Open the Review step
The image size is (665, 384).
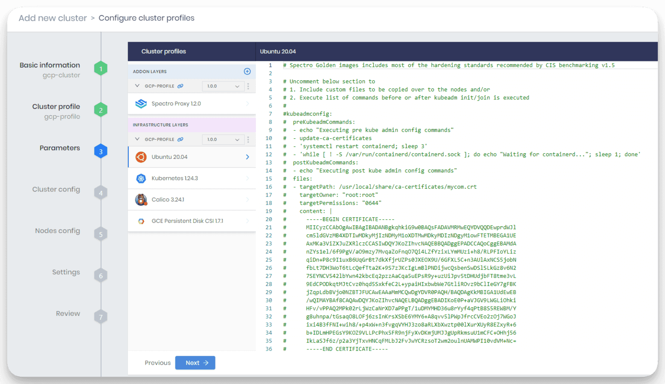coord(68,313)
